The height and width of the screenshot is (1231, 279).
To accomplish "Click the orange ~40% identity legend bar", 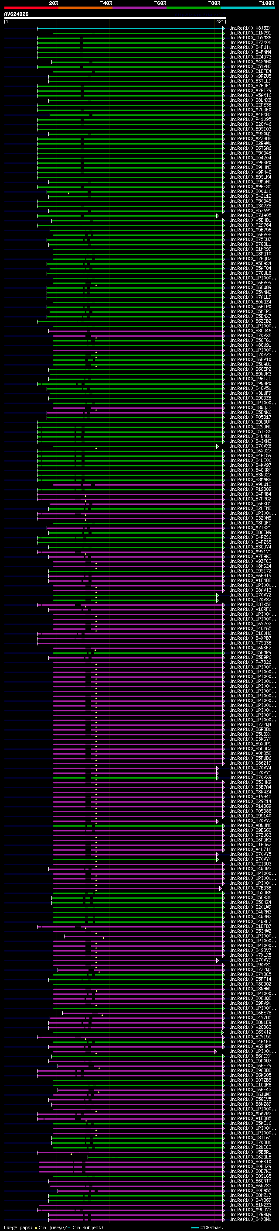I will point(85,8).
